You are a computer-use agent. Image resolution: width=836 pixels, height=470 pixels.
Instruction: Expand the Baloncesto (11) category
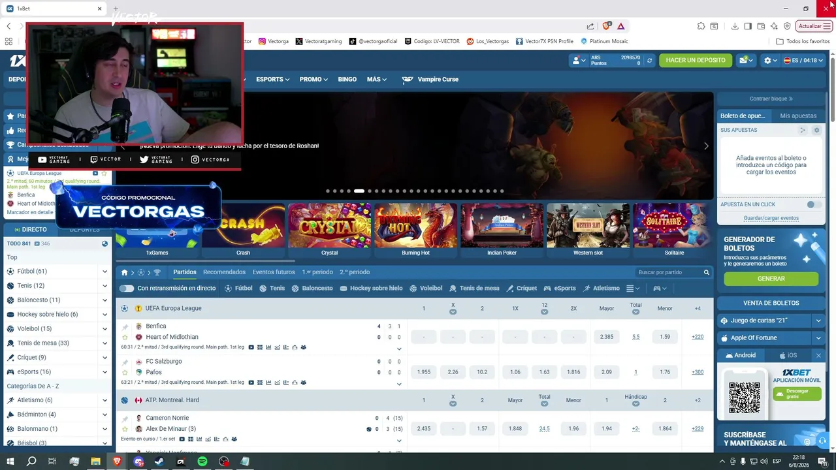tap(104, 300)
